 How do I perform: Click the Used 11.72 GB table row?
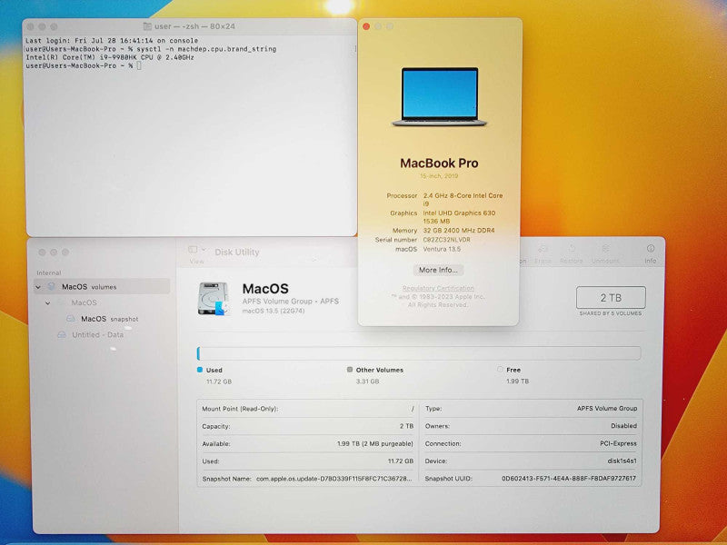[308, 461]
